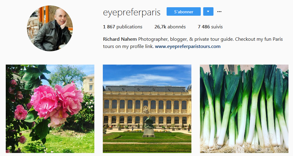Click the S'abonner follow button
The width and height of the screenshot is (293, 156).
(184, 11)
